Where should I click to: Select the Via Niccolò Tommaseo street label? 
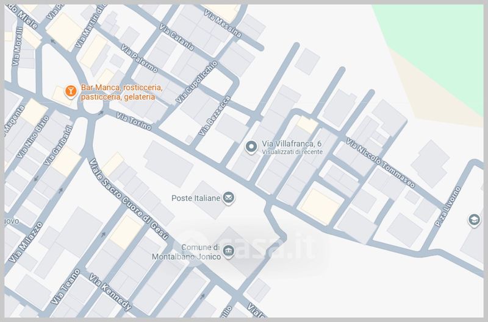(381, 163)
